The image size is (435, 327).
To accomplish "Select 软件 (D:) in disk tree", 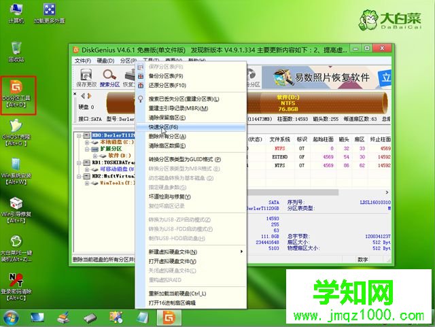I will 120,156.
